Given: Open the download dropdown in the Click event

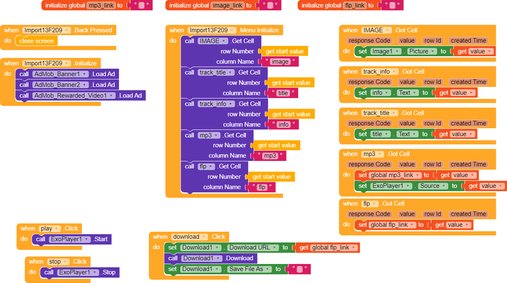Looking at the screenshot, I should [x=189, y=237].
